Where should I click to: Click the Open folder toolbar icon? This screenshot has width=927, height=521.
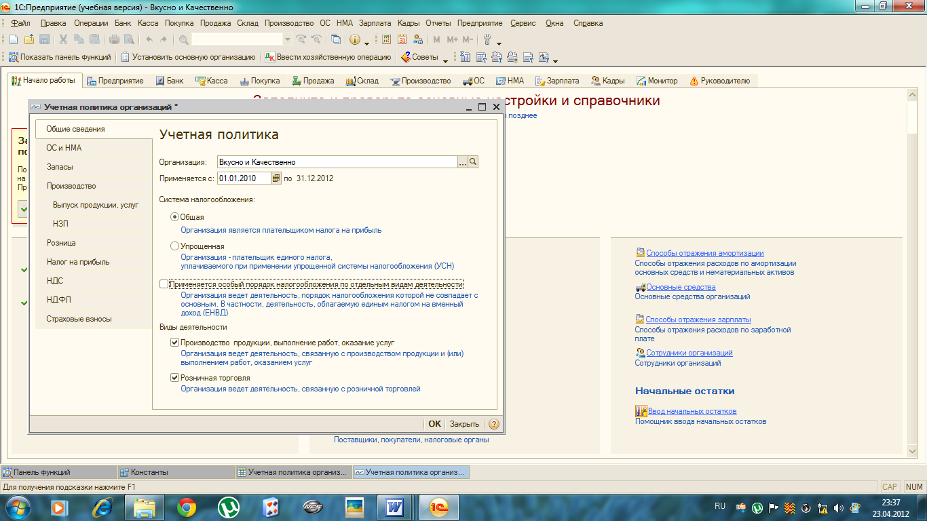[x=29, y=39]
